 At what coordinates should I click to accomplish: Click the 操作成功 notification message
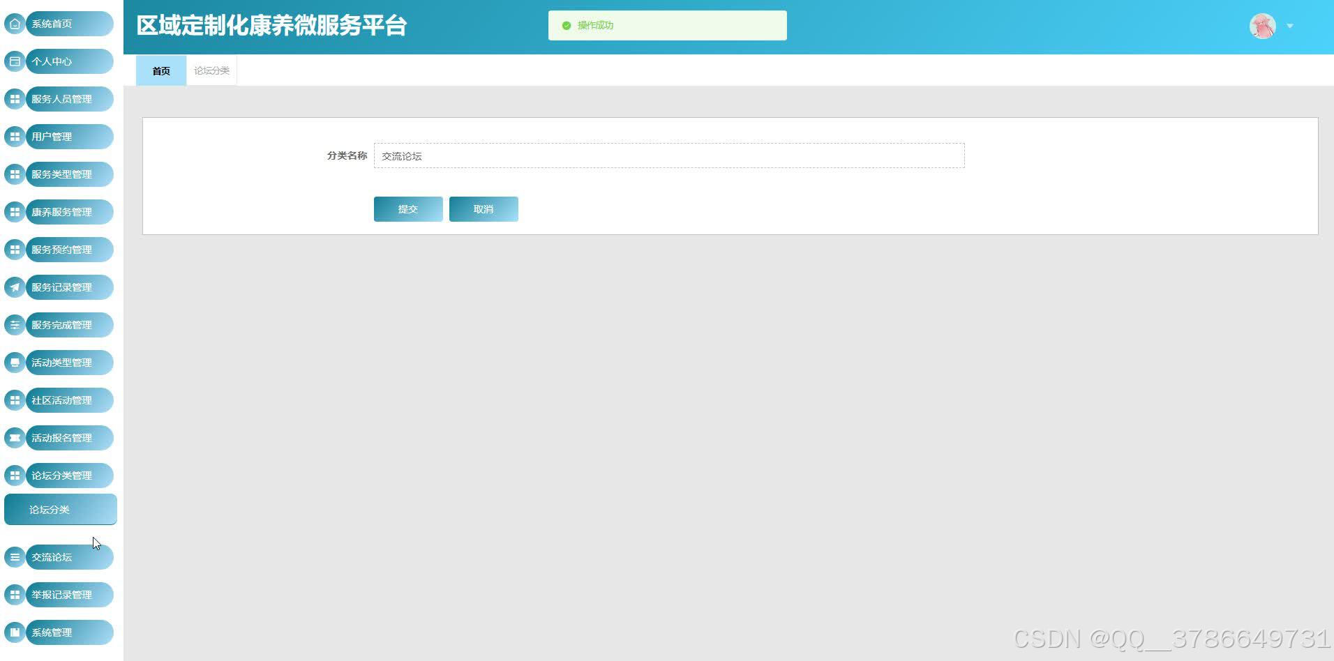click(x=667, y=25)
